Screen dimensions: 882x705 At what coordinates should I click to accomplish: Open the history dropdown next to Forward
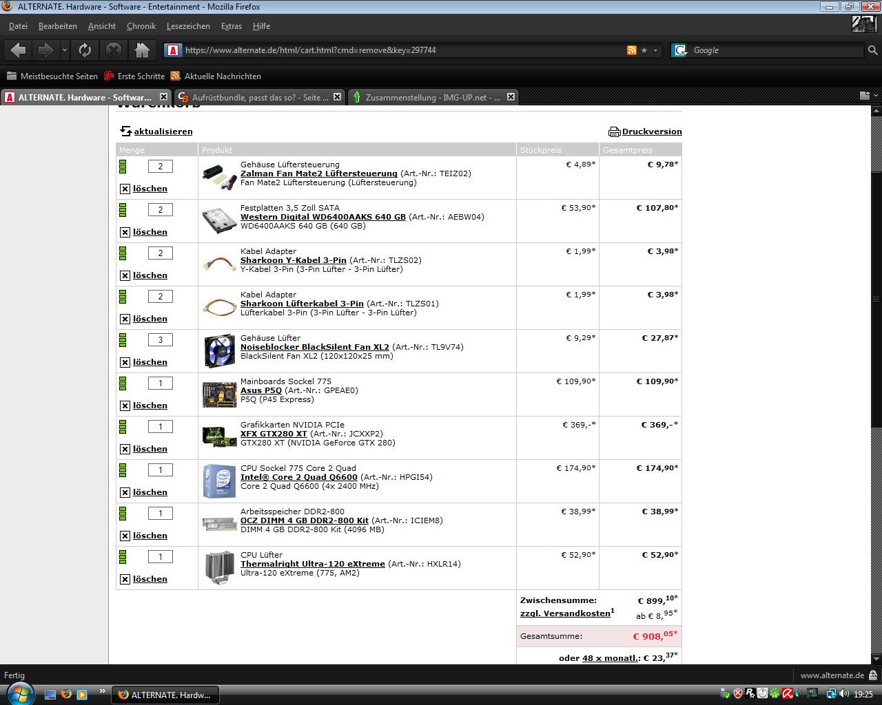tap(64, 50)
